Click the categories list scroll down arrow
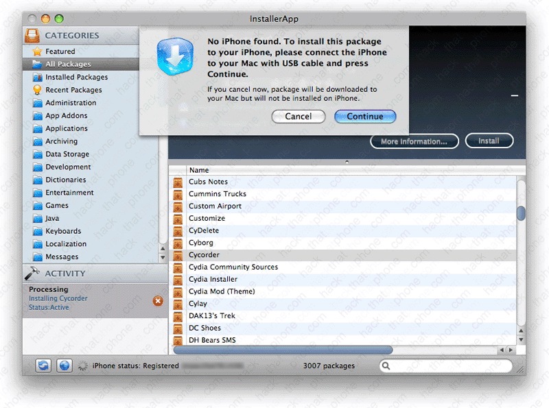Screen dimensions: 549x408 point(163,257)
